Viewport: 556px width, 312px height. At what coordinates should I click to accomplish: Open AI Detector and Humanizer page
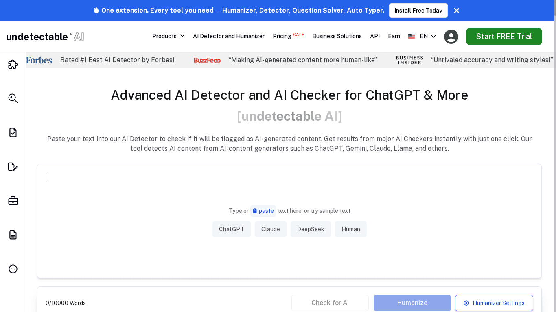coord(229,36)
